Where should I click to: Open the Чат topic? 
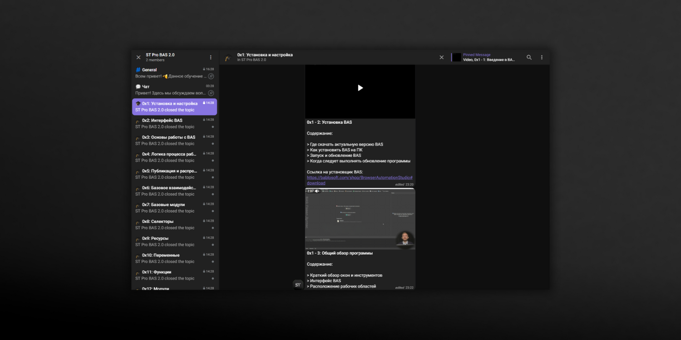174,90
